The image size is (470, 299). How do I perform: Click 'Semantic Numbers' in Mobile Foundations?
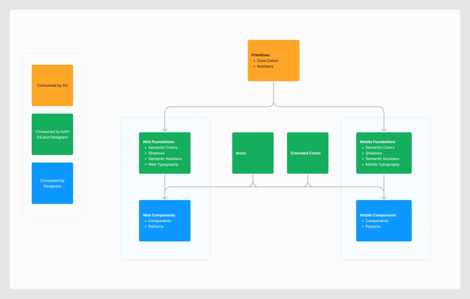382,159
